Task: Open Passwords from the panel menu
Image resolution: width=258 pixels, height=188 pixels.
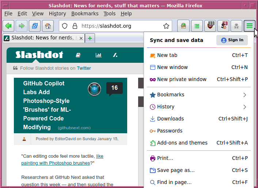Action: [x=198, y=131]
